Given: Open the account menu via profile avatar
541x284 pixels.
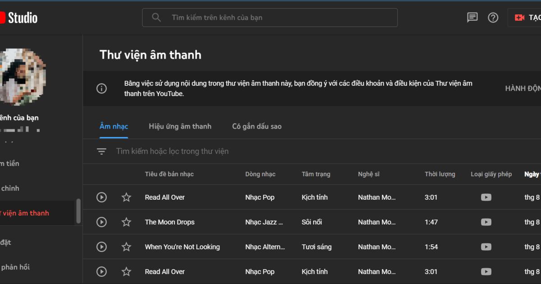Looking at the screenshot, I should coord(23,77).
